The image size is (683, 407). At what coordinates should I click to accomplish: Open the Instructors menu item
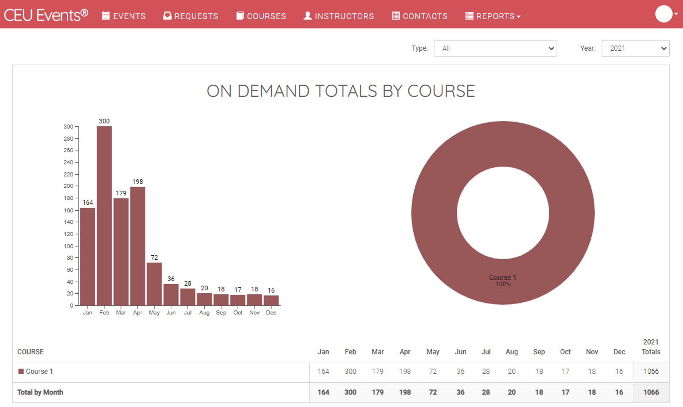(344, 16)
